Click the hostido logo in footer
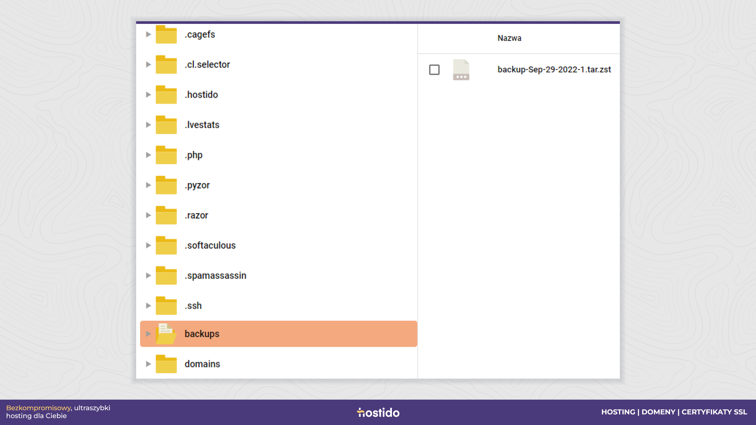The width and height of the screenshot is (756, 425). 378,412
